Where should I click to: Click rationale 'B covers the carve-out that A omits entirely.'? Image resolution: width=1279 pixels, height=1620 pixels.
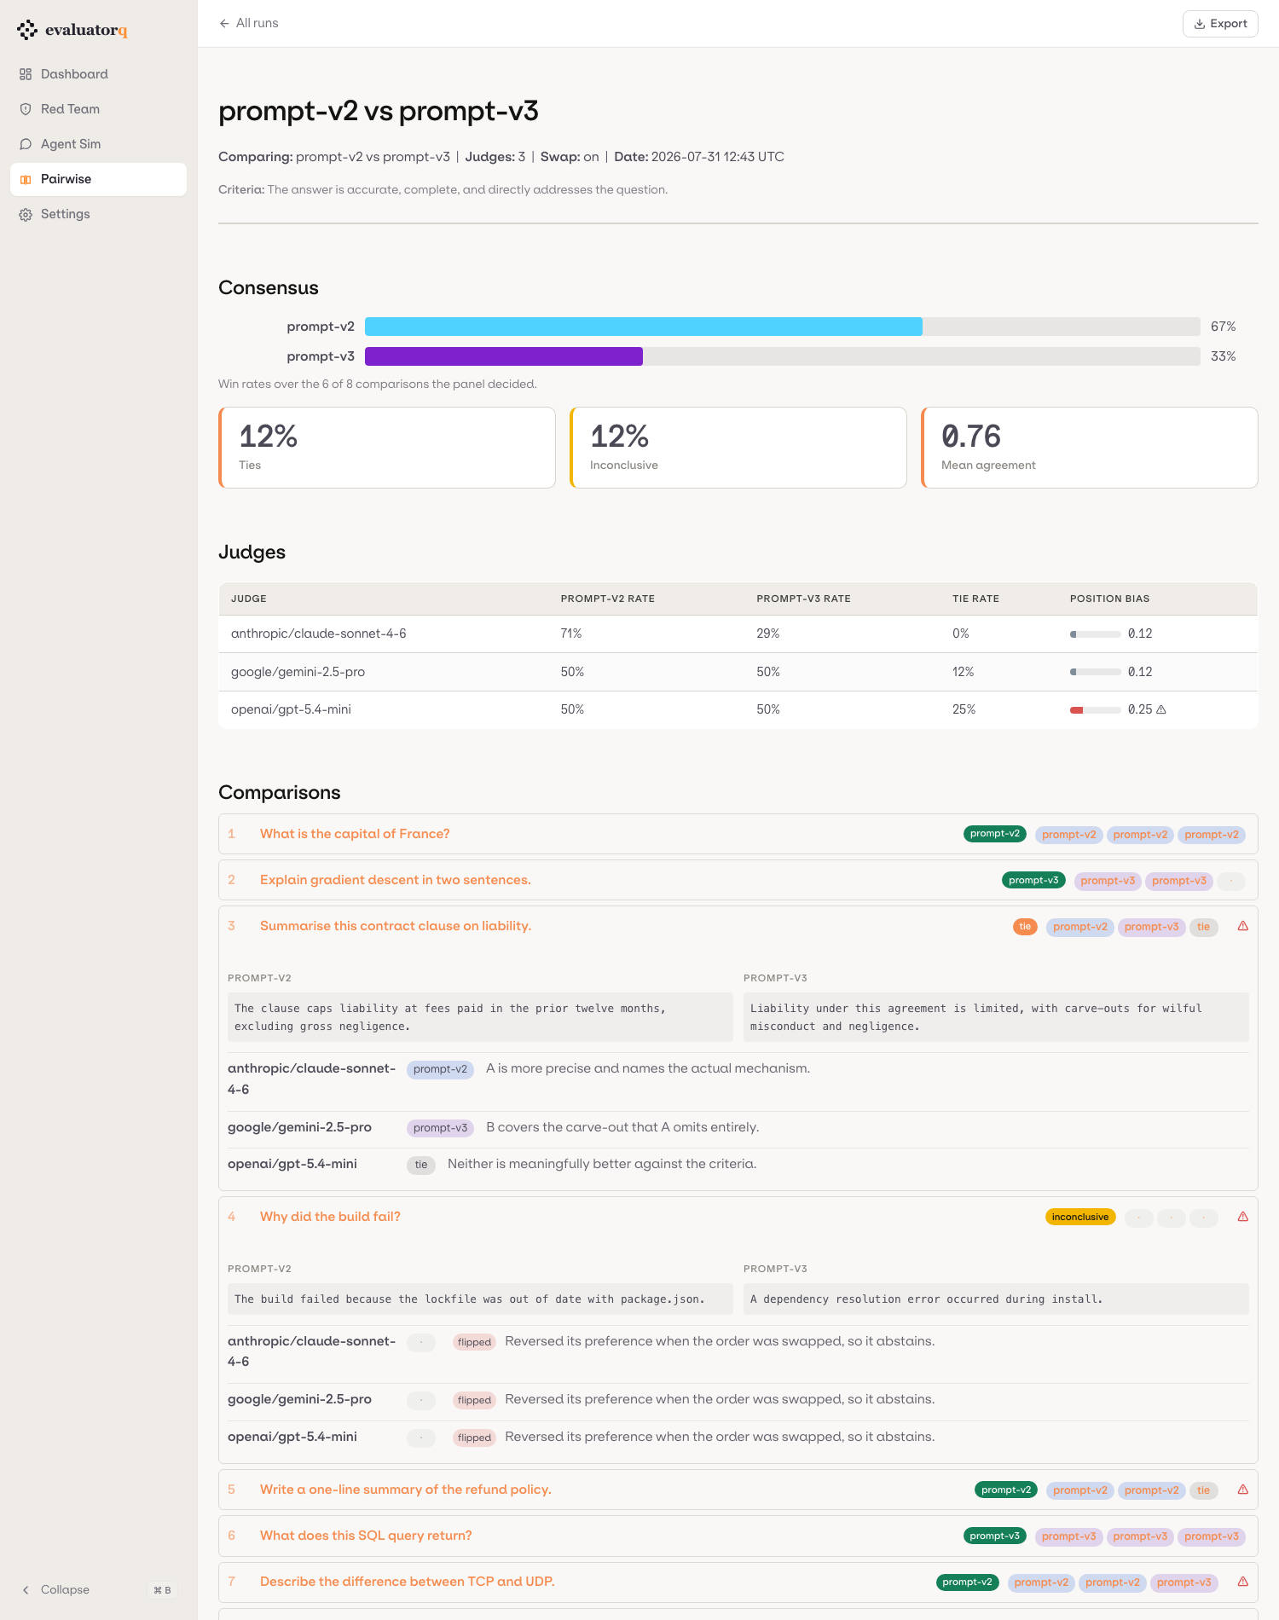click(x=622, y=1127)
